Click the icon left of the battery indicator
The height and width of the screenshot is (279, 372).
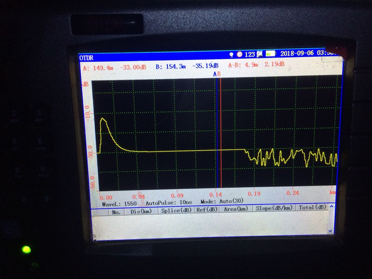click(260, 54)
